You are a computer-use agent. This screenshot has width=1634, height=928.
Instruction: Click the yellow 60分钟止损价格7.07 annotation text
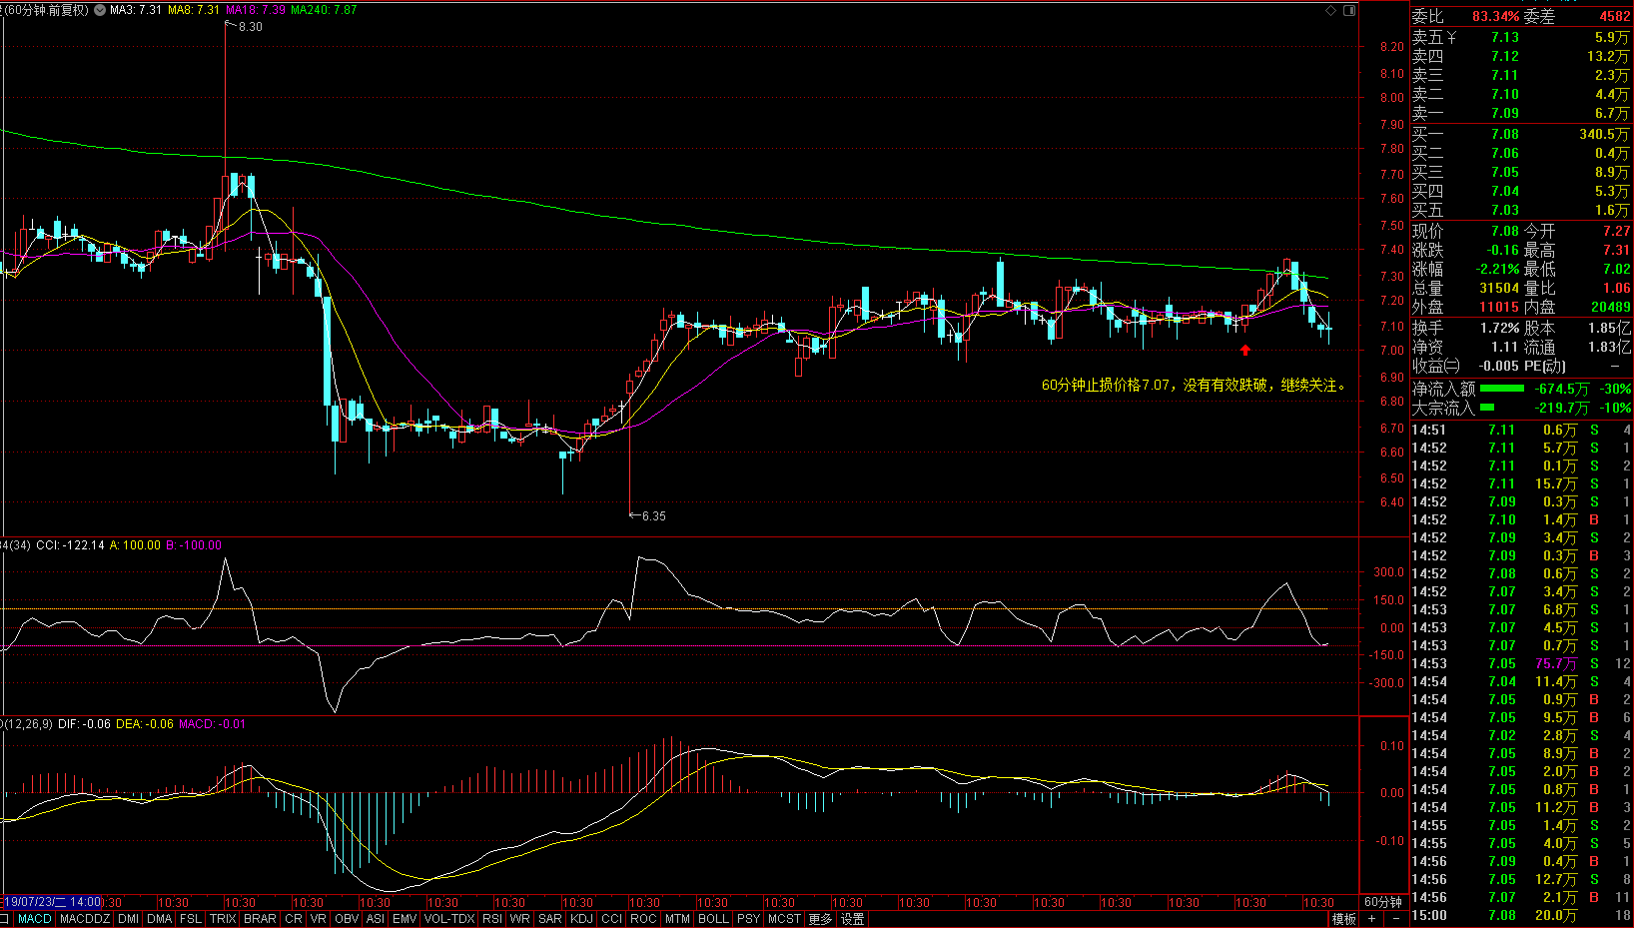point(1194,385)
